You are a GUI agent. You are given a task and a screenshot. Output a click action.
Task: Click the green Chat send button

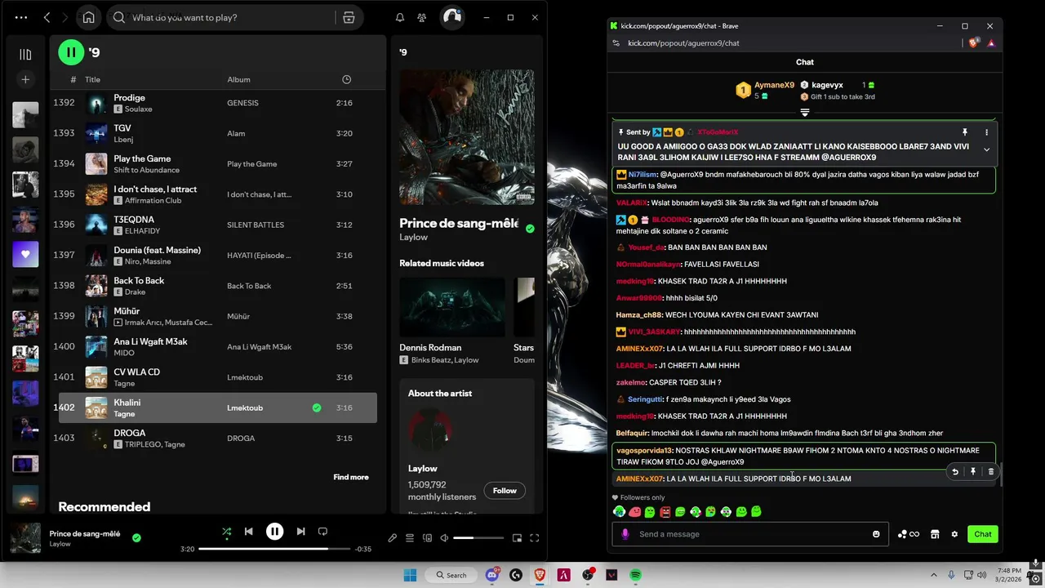983,534
